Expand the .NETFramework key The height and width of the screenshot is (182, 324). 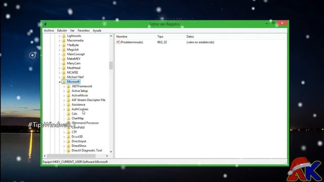[x=64, y=86]
